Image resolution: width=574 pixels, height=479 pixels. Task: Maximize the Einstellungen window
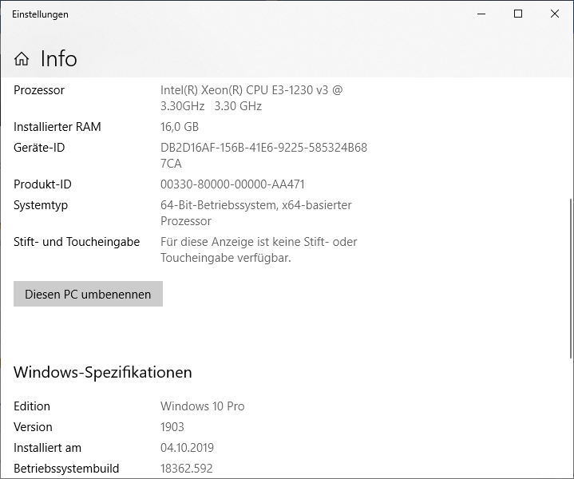pos(518,14)
